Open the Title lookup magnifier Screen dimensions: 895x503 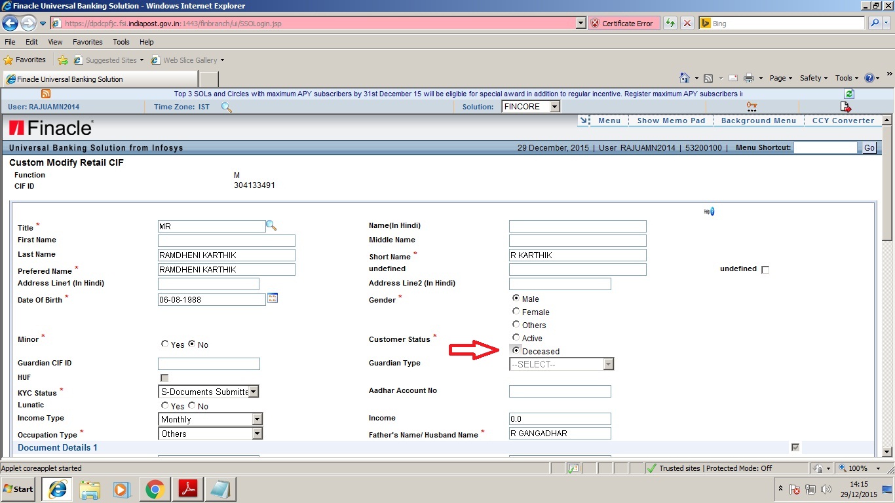click(x=271, y=225)
